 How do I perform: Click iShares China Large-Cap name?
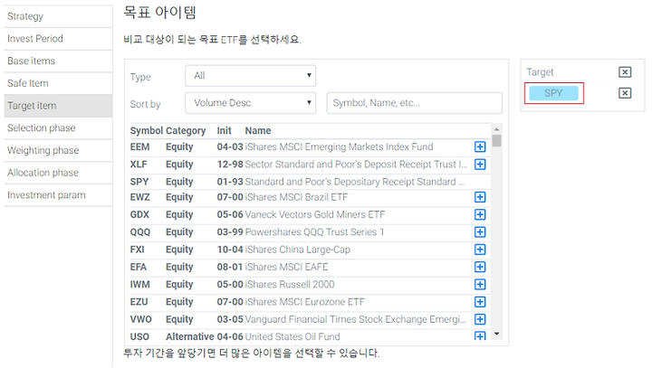point(298,250)
